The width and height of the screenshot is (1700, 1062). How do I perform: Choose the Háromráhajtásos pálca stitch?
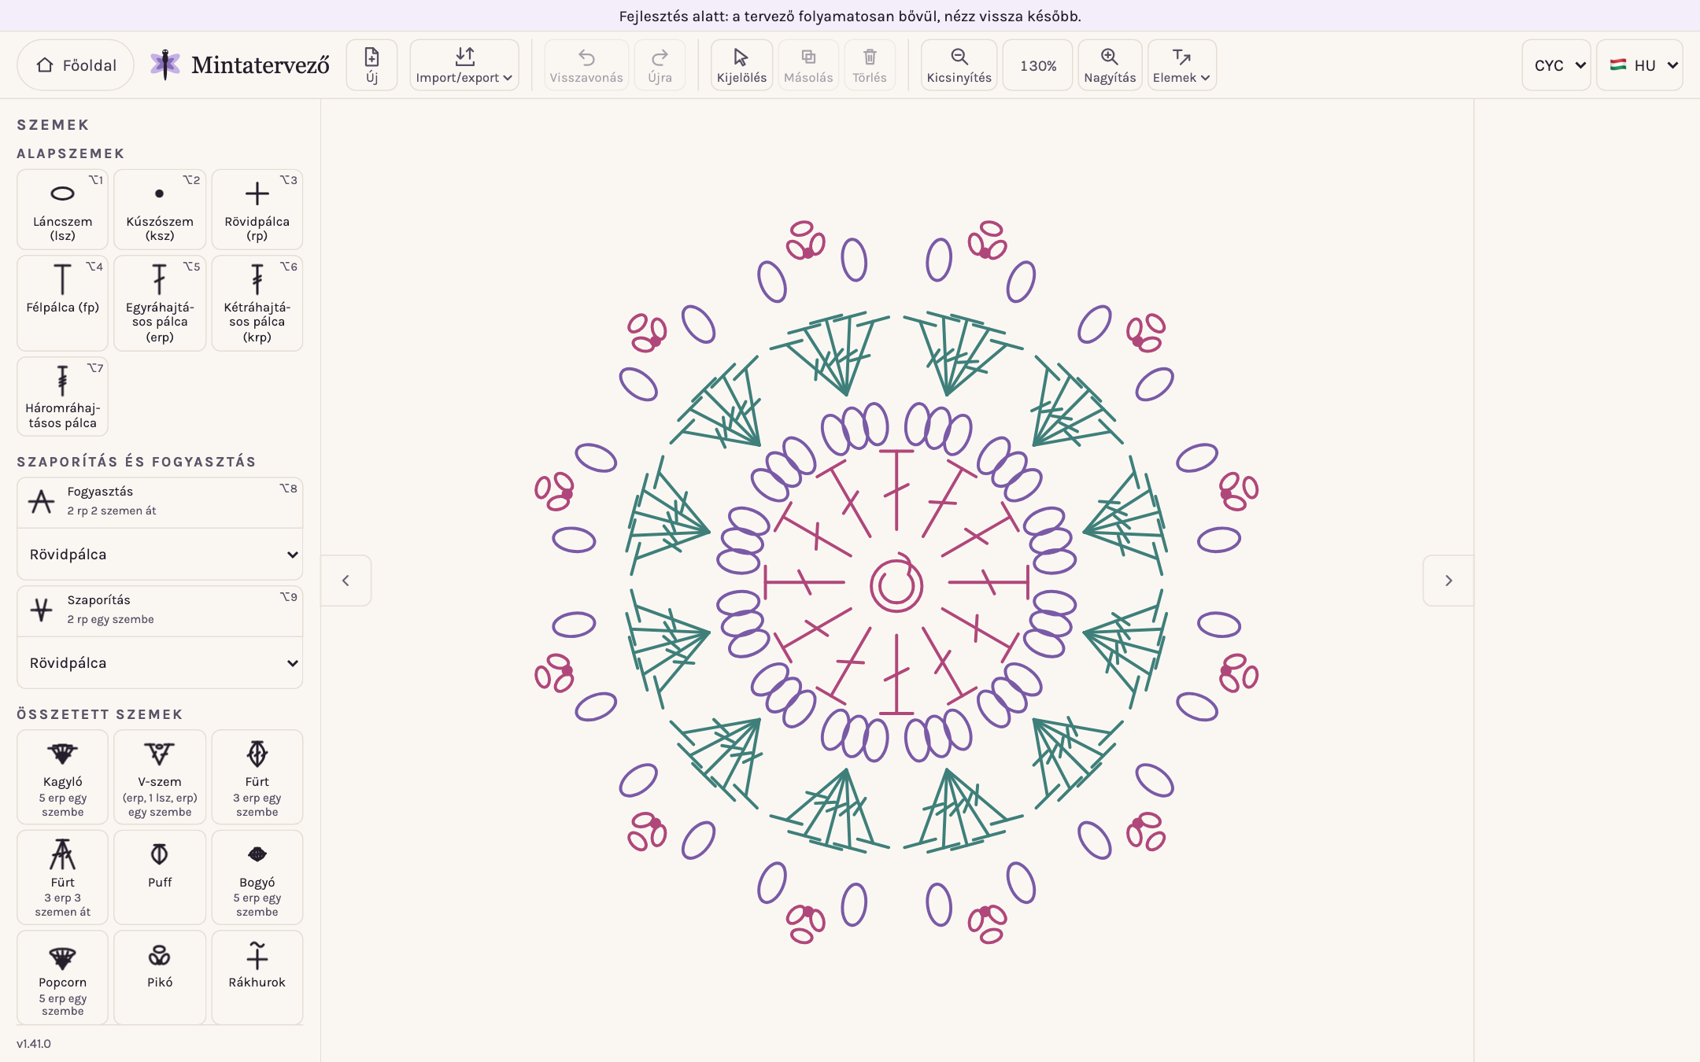click(62, 396)
